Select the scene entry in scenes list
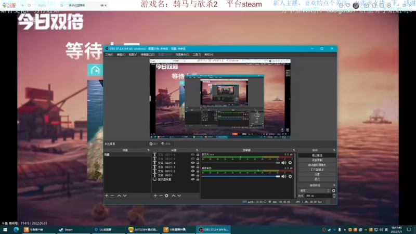 (x=127, y=154)
